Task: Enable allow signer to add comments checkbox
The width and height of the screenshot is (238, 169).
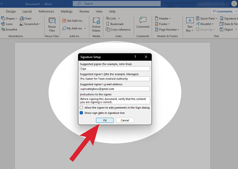Action: (x=81, y=107)
